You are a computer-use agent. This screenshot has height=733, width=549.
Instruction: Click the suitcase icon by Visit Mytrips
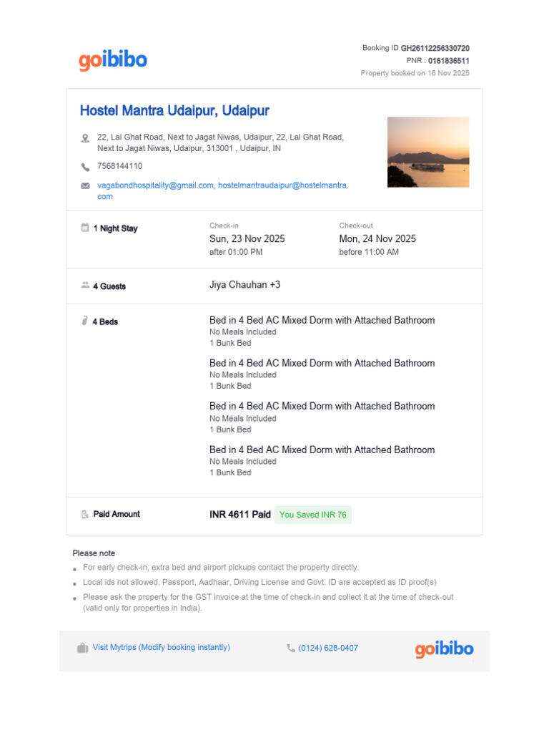(x=83, y=648)
